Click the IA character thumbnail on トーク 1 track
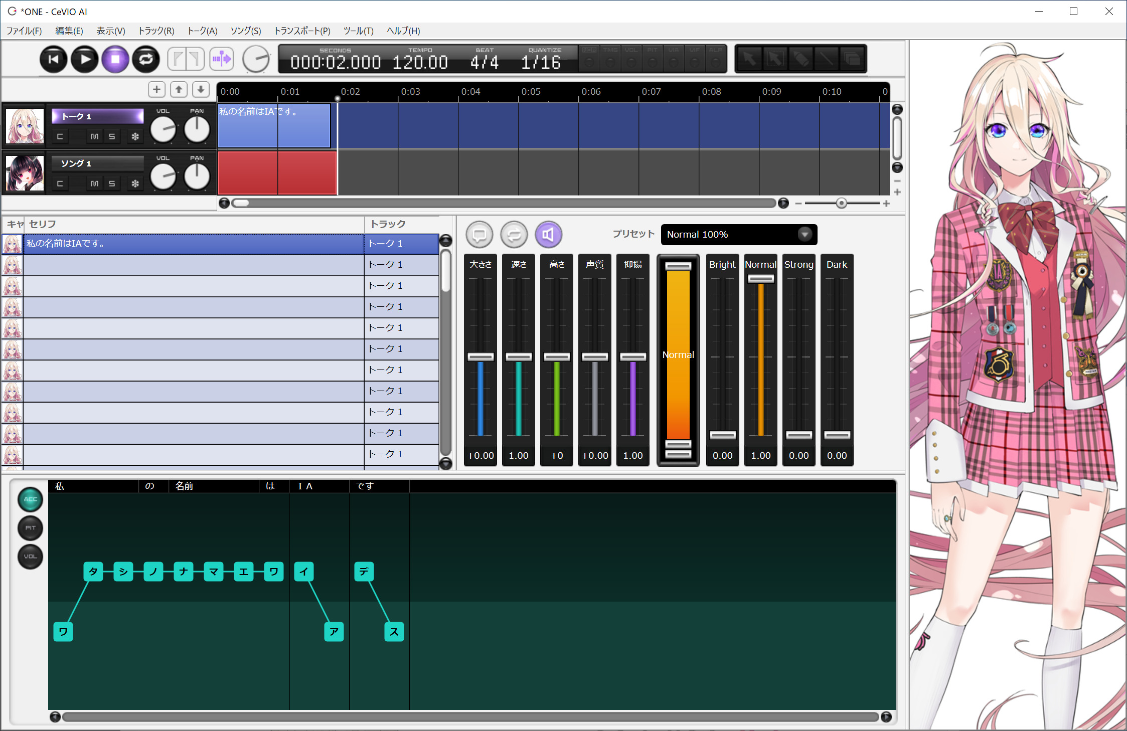 pyautogui.click(x=25, y=126)
